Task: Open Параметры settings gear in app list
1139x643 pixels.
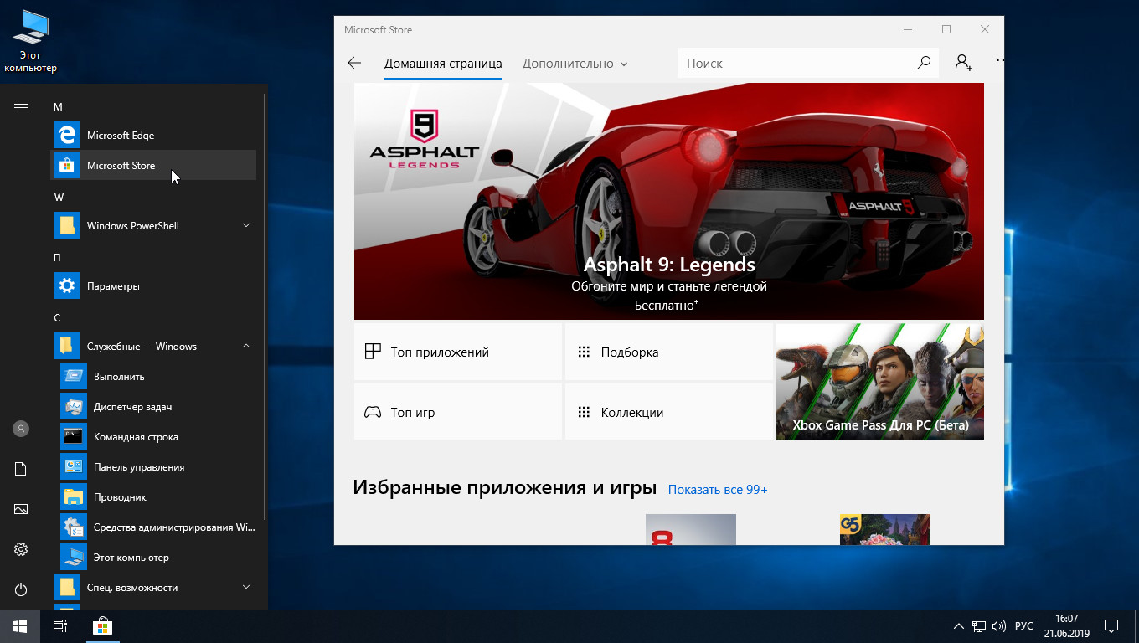Action: 154,286
